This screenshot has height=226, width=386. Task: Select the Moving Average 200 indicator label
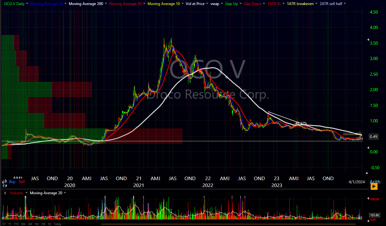tap(86, 4)
